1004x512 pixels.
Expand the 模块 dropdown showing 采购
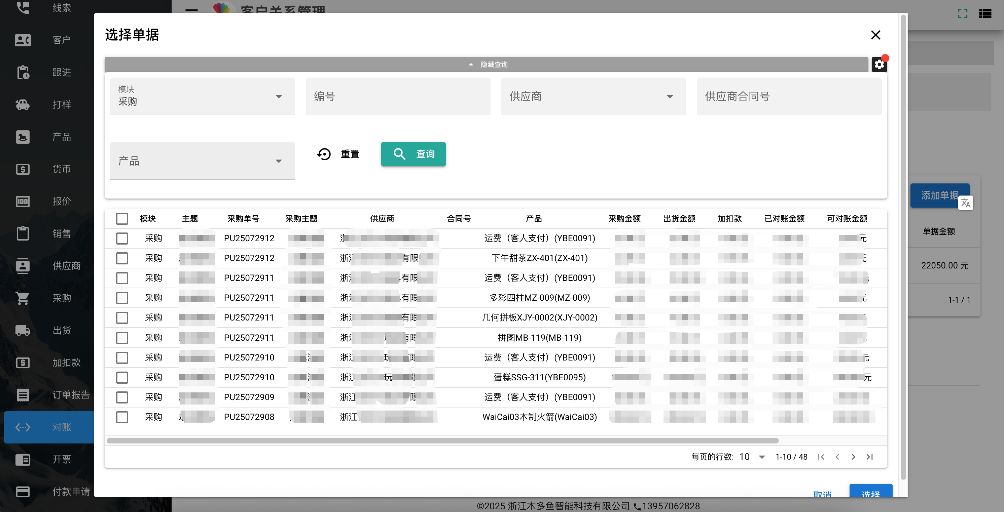pos(202,96)
